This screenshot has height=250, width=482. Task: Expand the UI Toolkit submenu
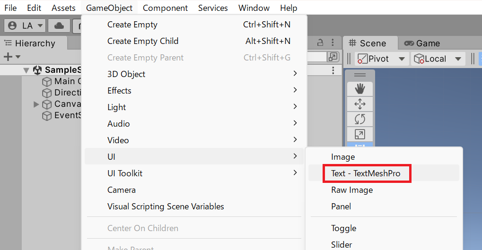[194, 173]
